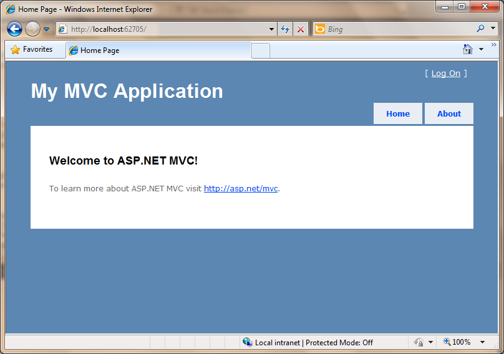Viewport: 504px width, 354px height.
Task: Click the Welcome to ASP.NET MVC! heading
Action: (124, 161)
